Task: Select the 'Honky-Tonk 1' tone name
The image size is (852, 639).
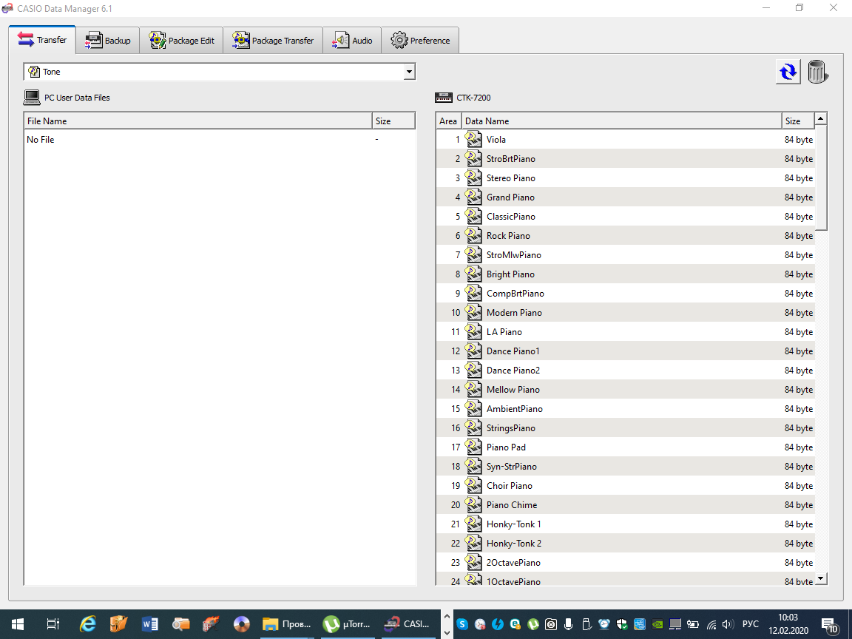Action: (x=513, y=524)
